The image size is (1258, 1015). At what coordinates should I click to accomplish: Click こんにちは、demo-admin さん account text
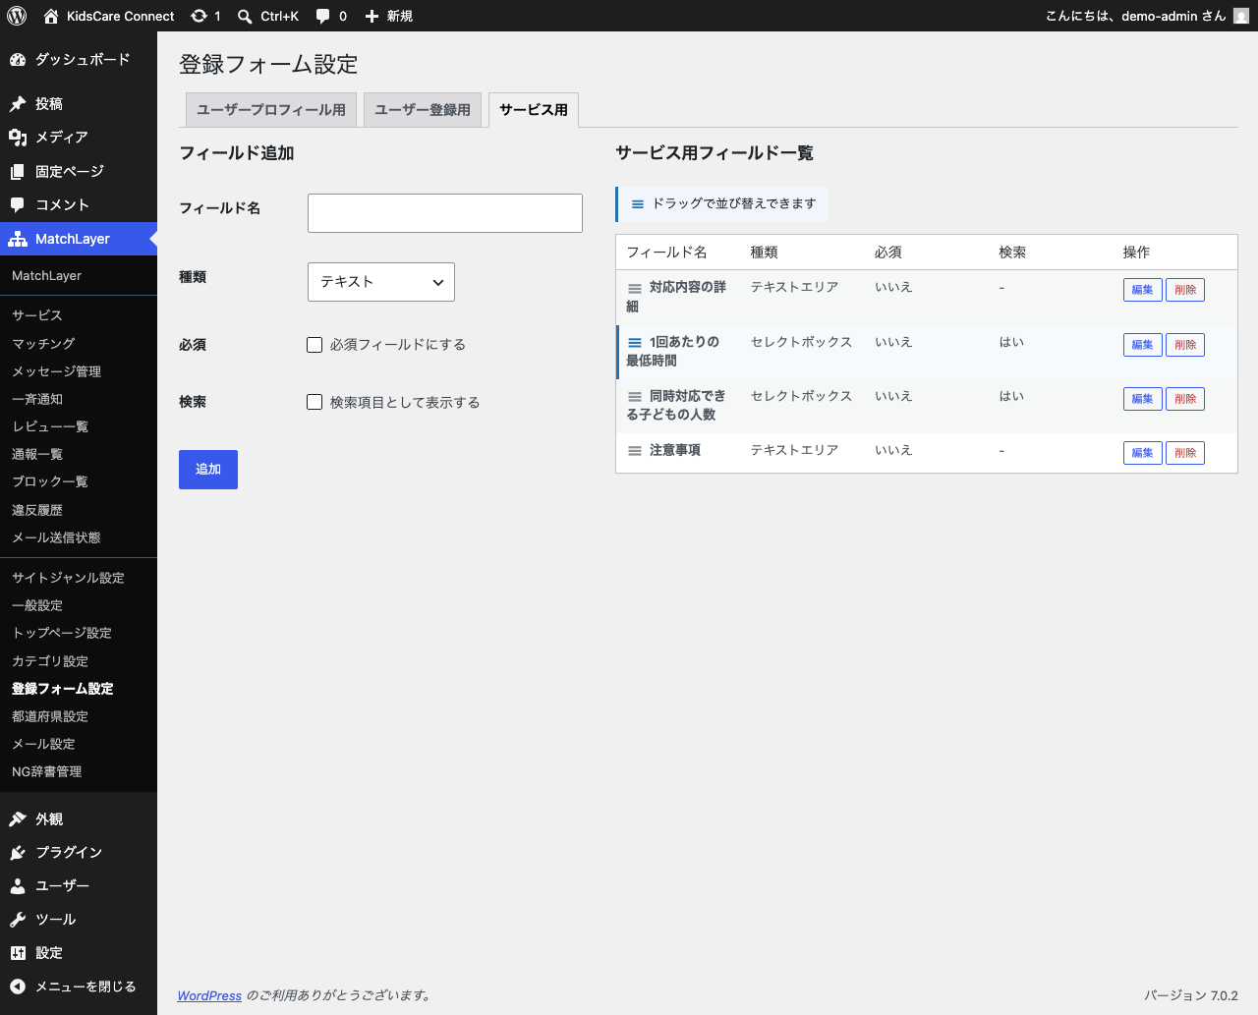(x=1135, y=16)
